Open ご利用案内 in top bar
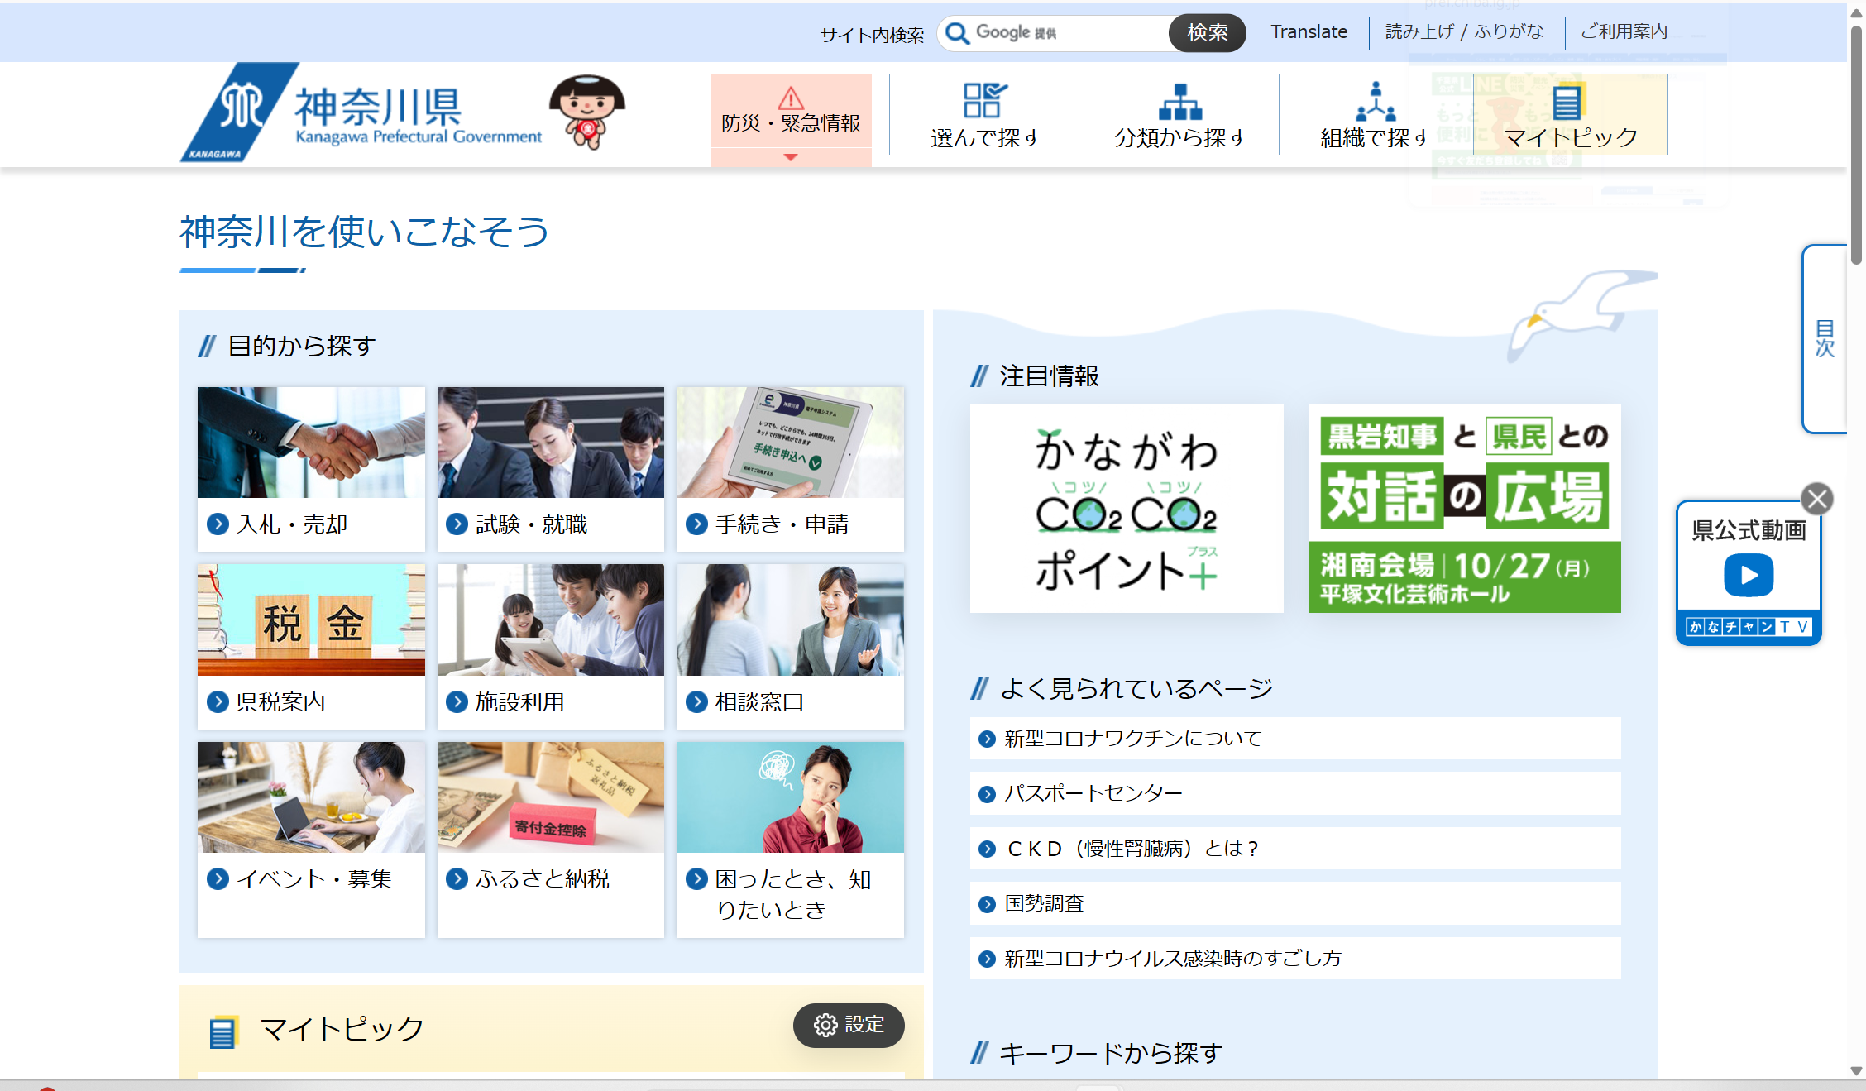Image resolution: width=1866 pixels, height=1091 pixels. pos(1624,32)
